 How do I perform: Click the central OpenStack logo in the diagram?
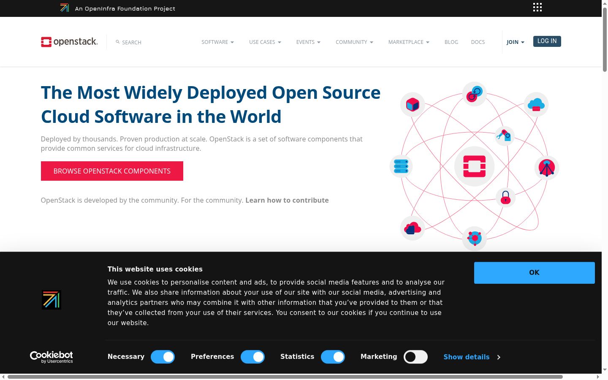tap(474, 166)
